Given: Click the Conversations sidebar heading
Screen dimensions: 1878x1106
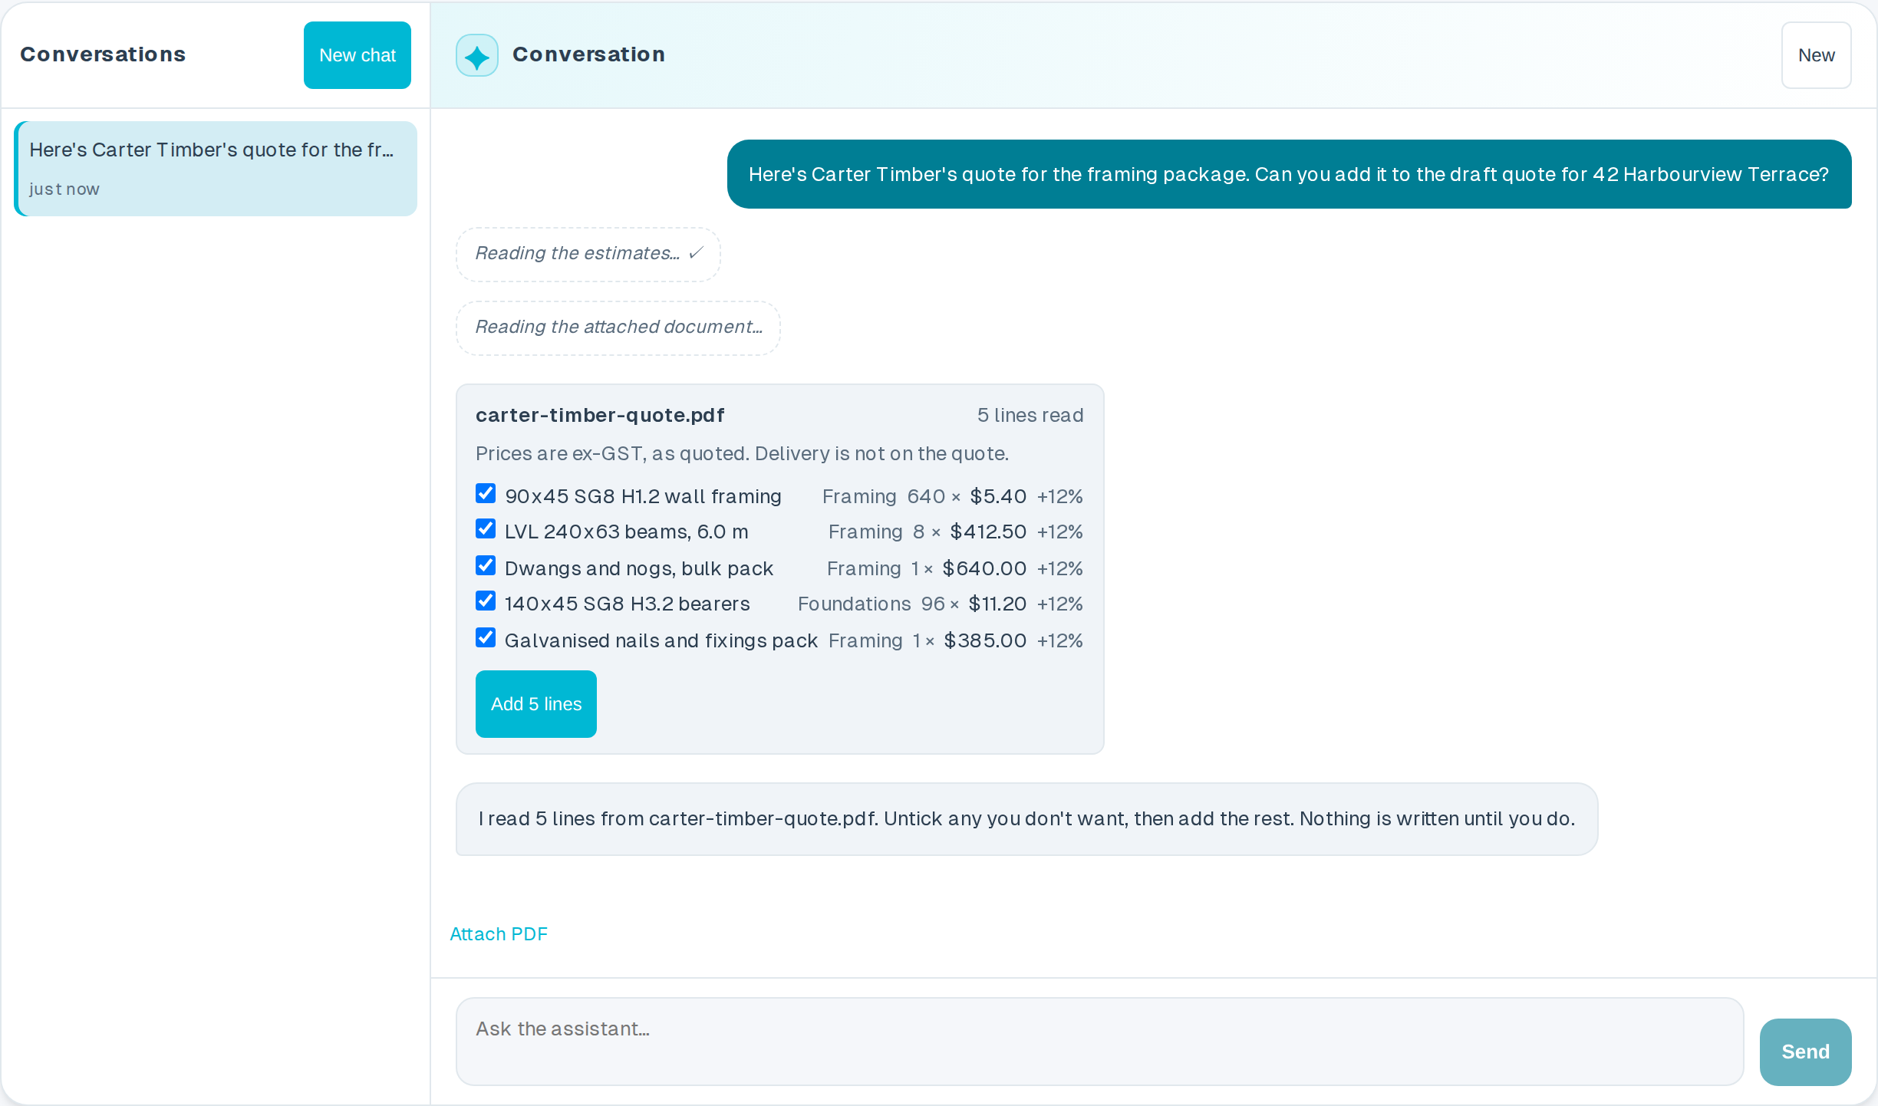Looking at the screenshot, I should (103, 54).
